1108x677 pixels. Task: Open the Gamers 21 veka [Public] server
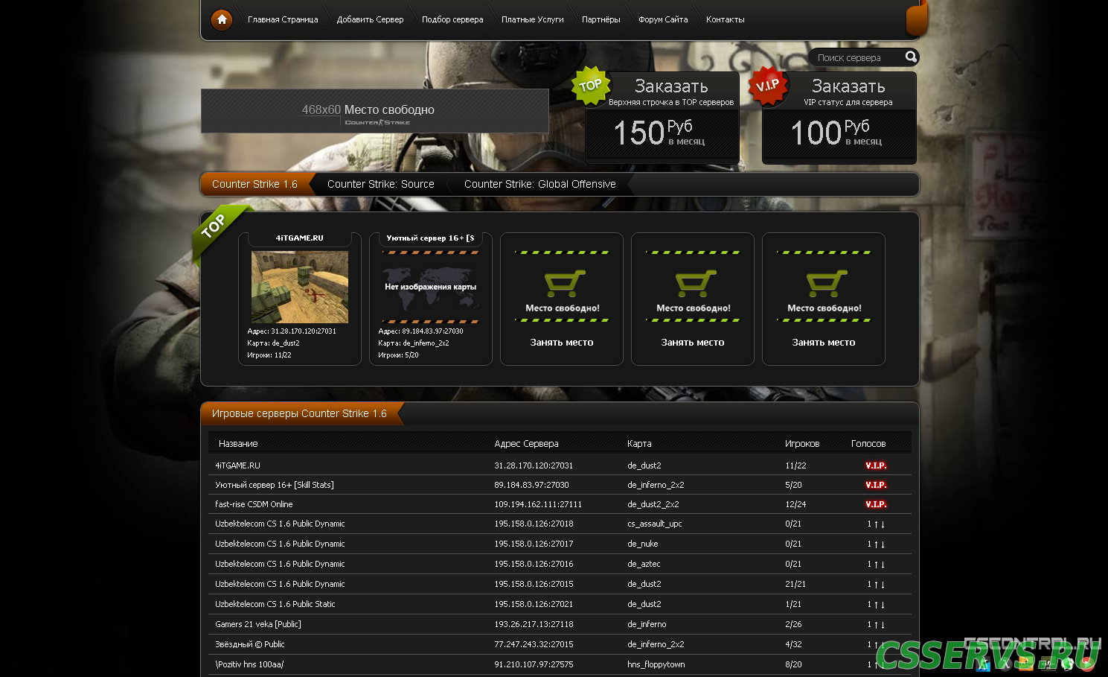258,624
